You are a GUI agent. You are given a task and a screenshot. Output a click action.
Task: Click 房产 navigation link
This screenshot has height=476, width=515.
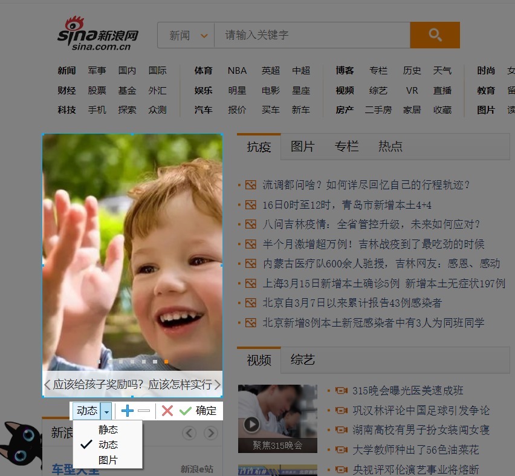pos(345,110)
